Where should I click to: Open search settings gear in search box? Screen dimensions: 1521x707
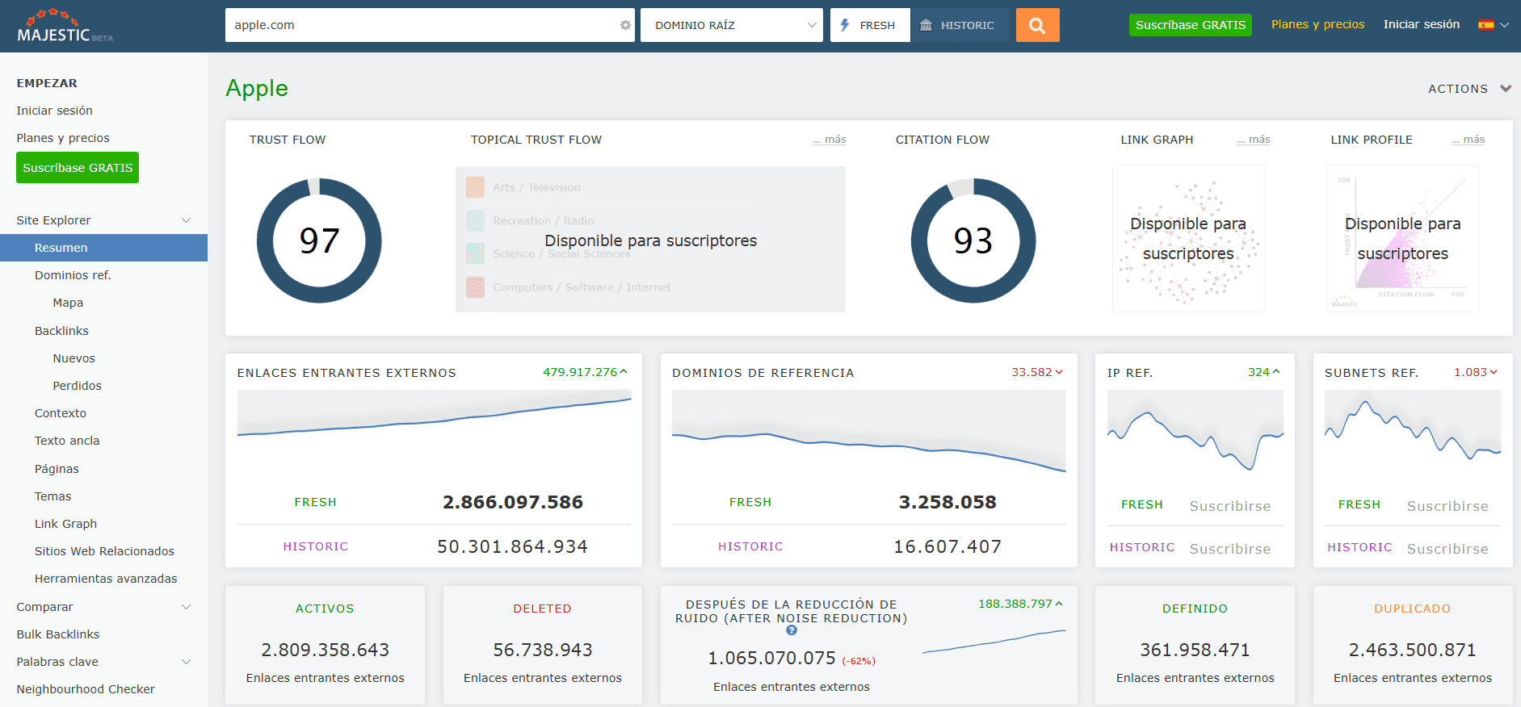[x=625, y=25]
